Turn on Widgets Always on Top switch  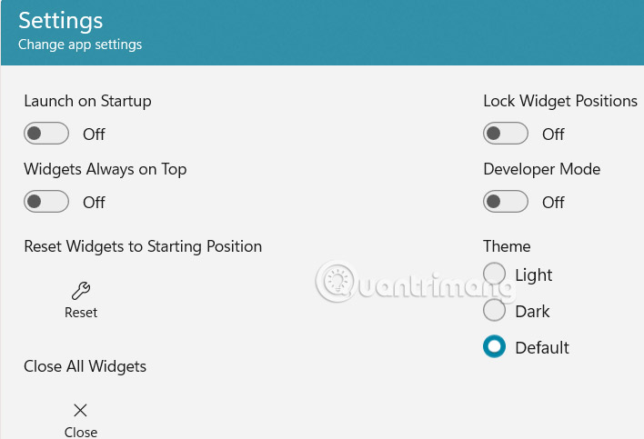point(46,202)
